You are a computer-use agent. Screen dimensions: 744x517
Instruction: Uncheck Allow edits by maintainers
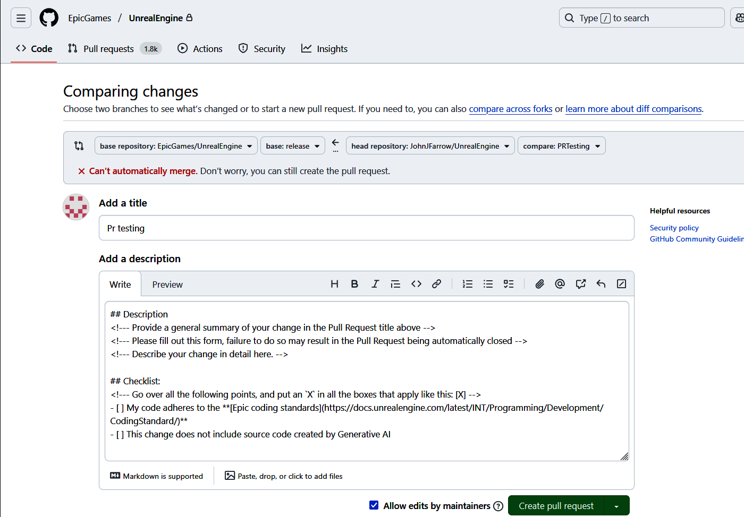pos(374,505)
